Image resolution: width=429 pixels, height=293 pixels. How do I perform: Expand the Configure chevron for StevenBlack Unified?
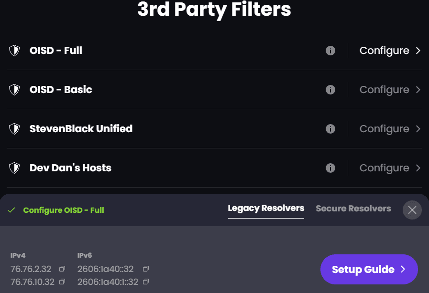418,129
